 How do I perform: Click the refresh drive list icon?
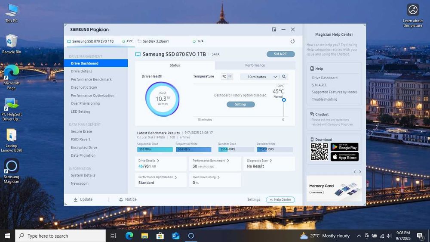[292, 41]
